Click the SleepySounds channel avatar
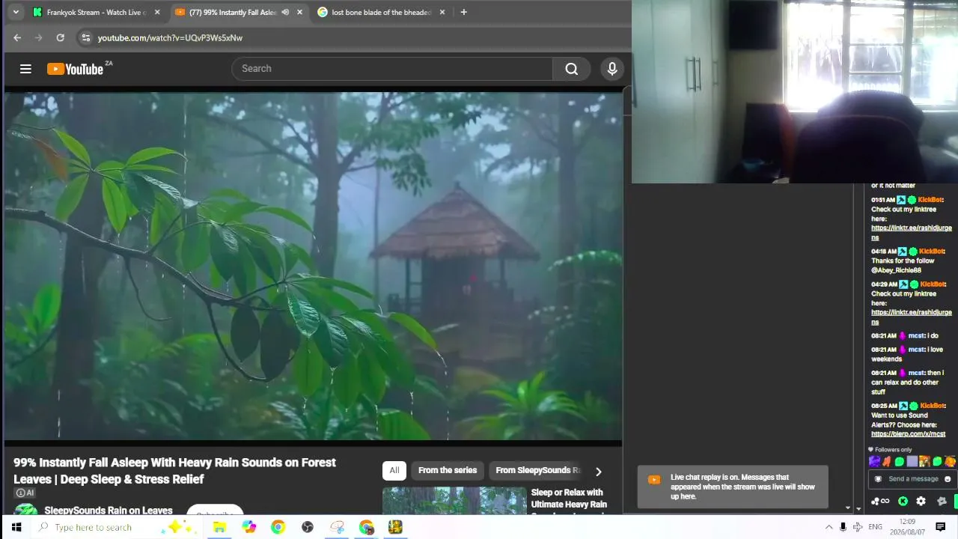 [x=26, y=510]
